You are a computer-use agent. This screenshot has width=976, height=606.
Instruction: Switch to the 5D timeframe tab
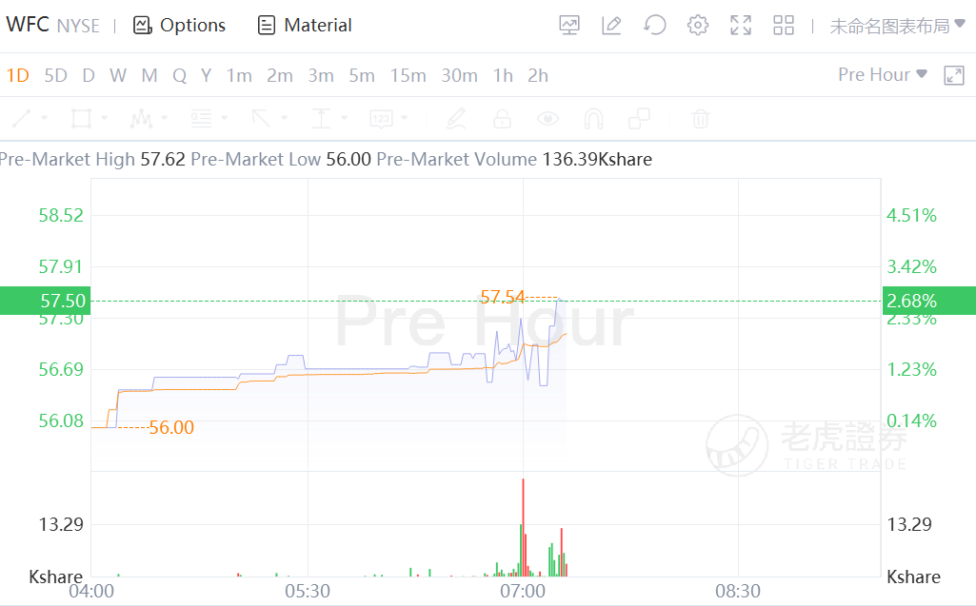click(x=56, y=76)
